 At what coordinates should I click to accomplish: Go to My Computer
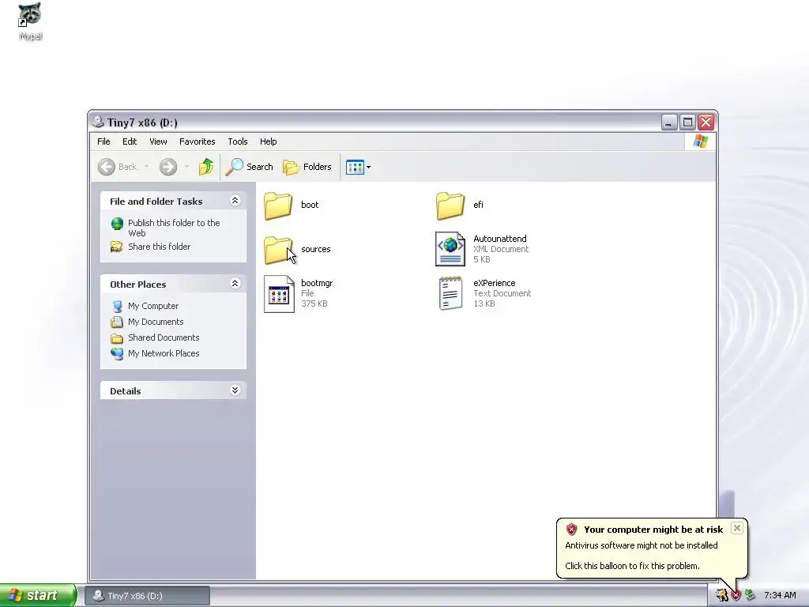point(153,306)
